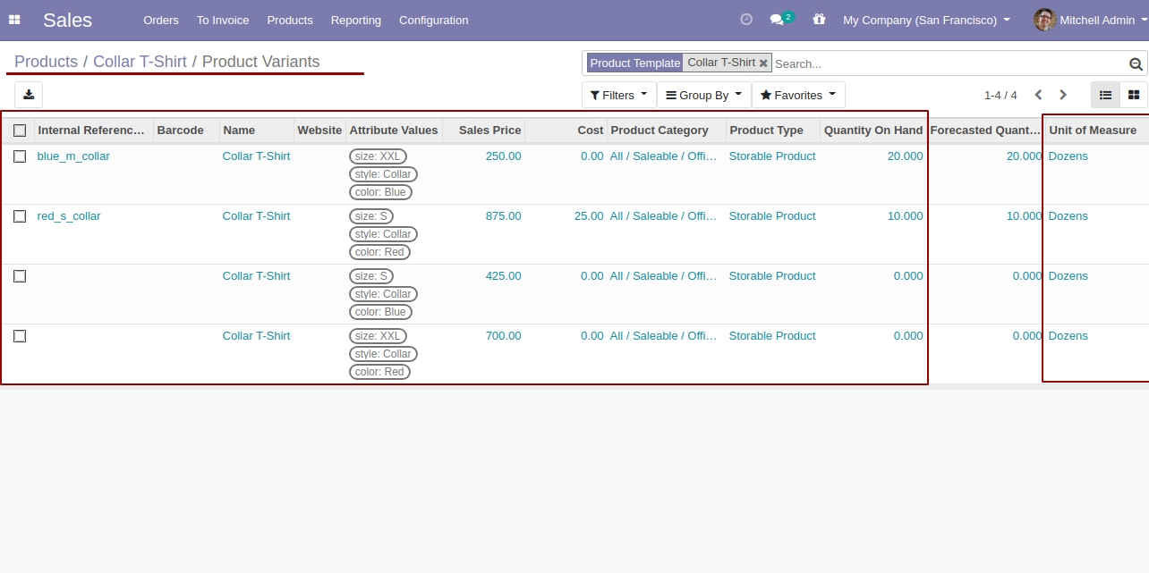The height and width of the screenshot is (573, 1149).
Task: Open the Group By dropdown
Action: point(703,95)
